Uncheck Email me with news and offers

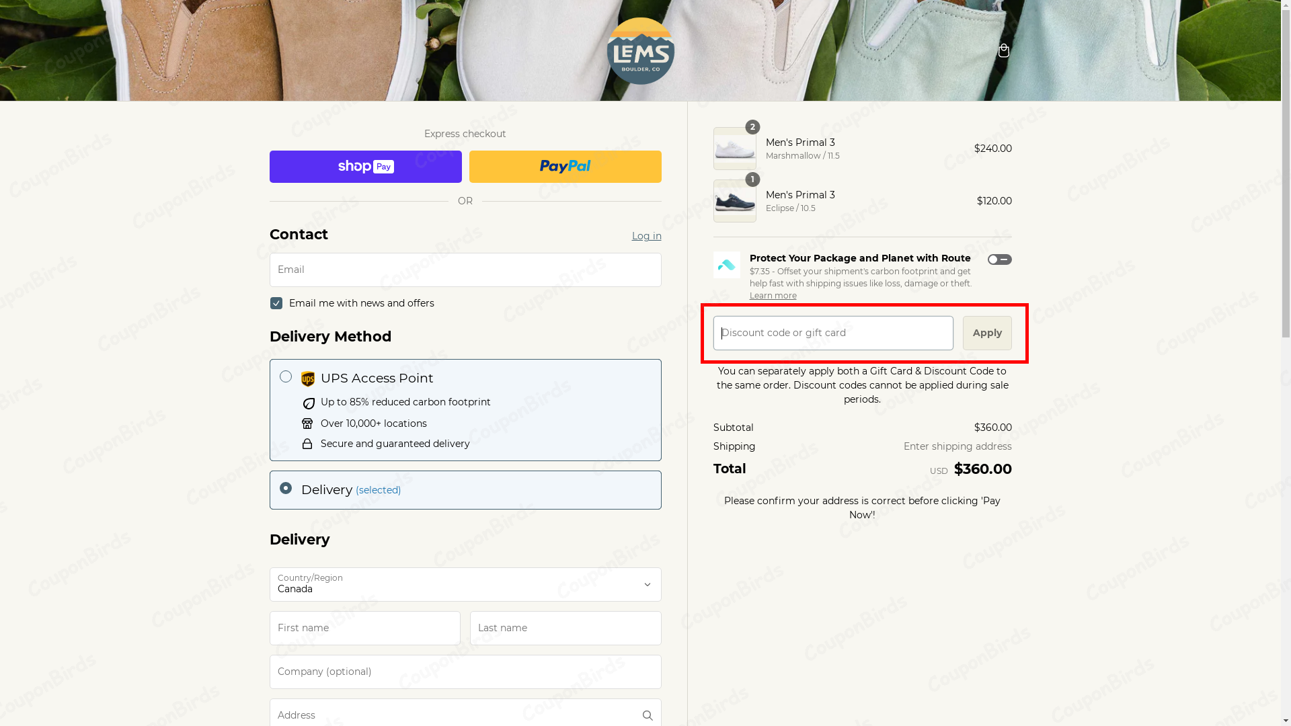coord(276,303)
